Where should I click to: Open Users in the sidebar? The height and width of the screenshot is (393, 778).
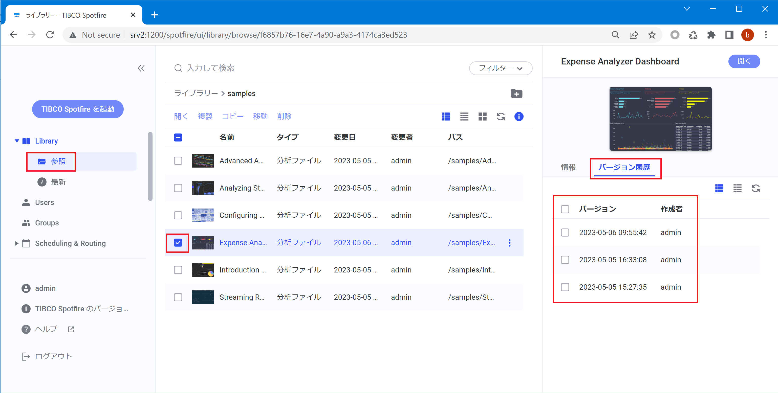(45, 202)
